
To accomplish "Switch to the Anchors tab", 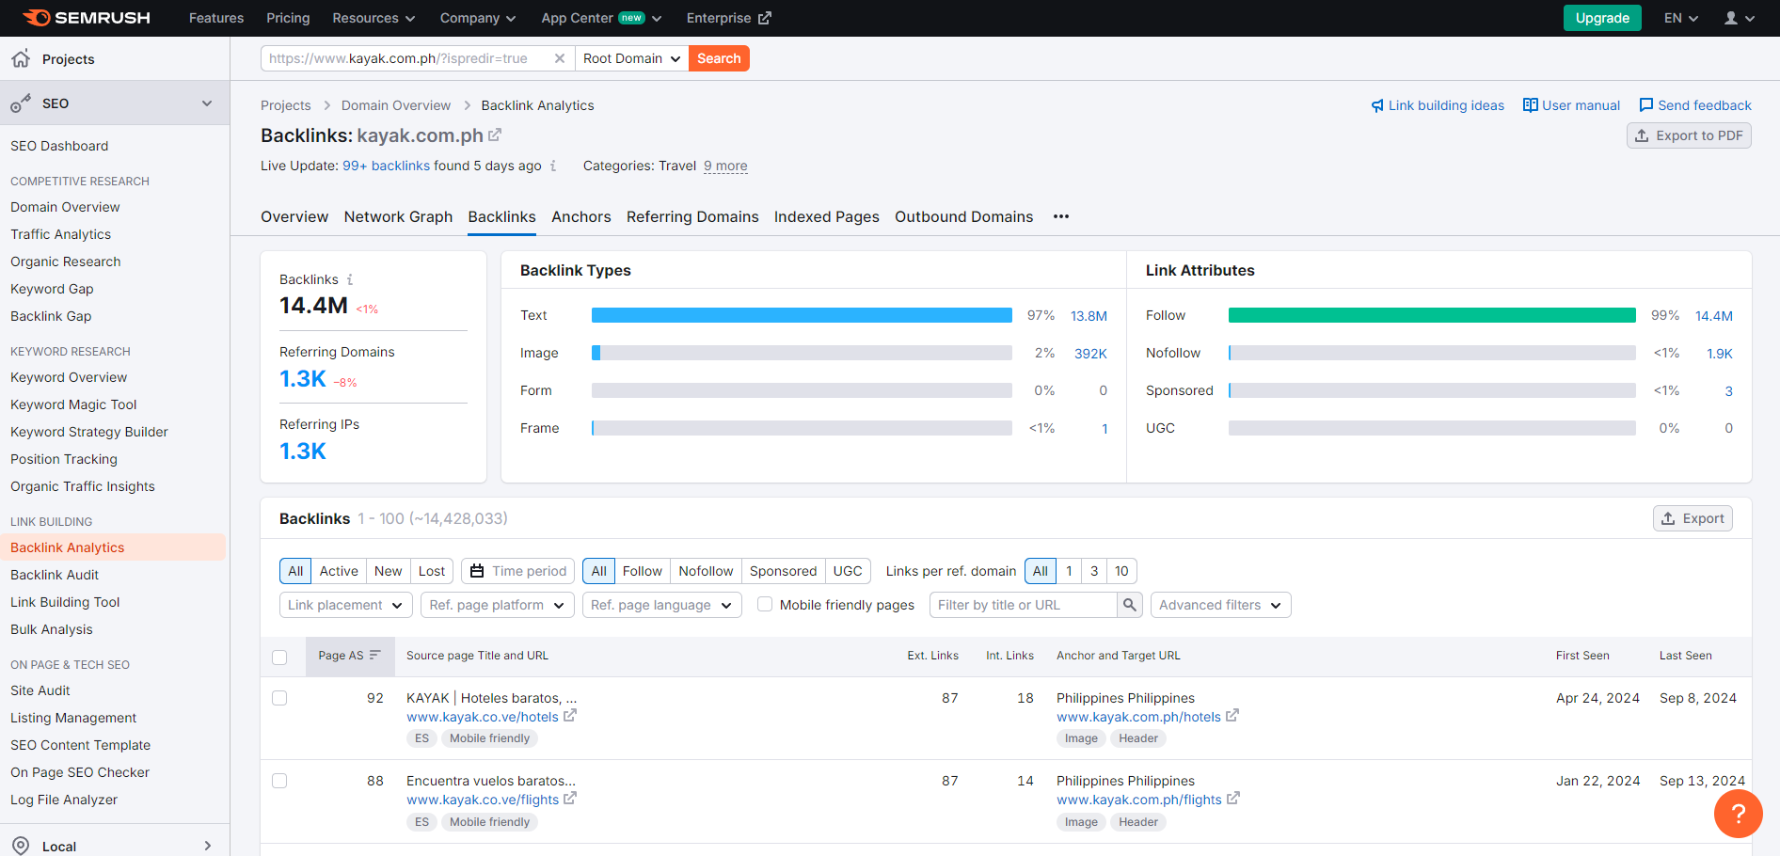I will (x=580, y=216).
